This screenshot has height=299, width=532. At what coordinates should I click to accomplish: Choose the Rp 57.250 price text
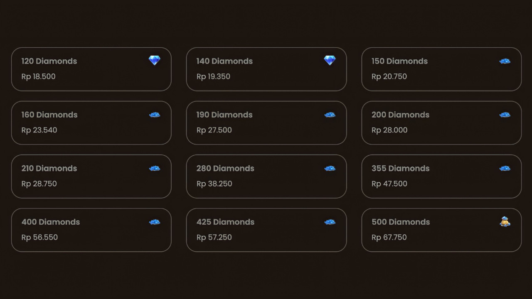(214, 237)
